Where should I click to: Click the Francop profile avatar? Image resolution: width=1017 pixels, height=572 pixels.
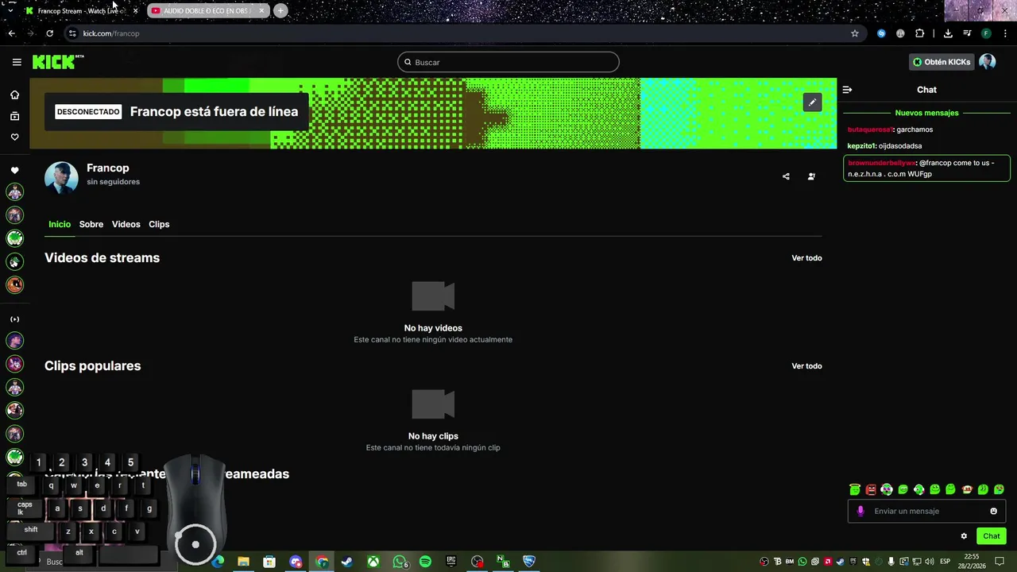click(x=61, y=178)
